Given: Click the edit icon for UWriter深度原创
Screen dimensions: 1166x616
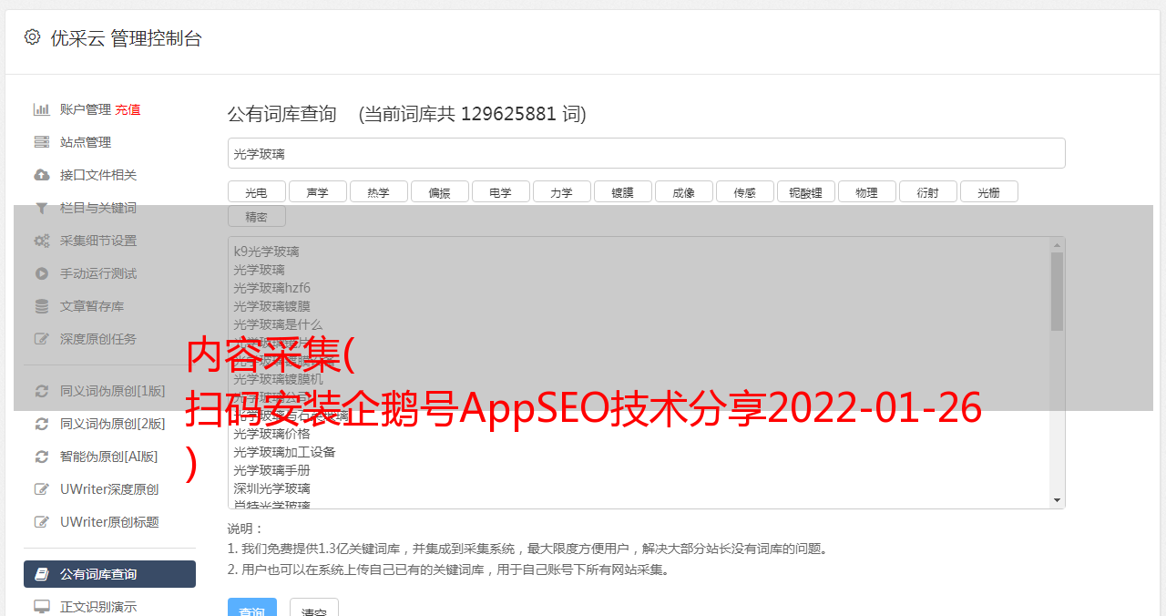Looking at the screenshot, I should pos(41,489).
